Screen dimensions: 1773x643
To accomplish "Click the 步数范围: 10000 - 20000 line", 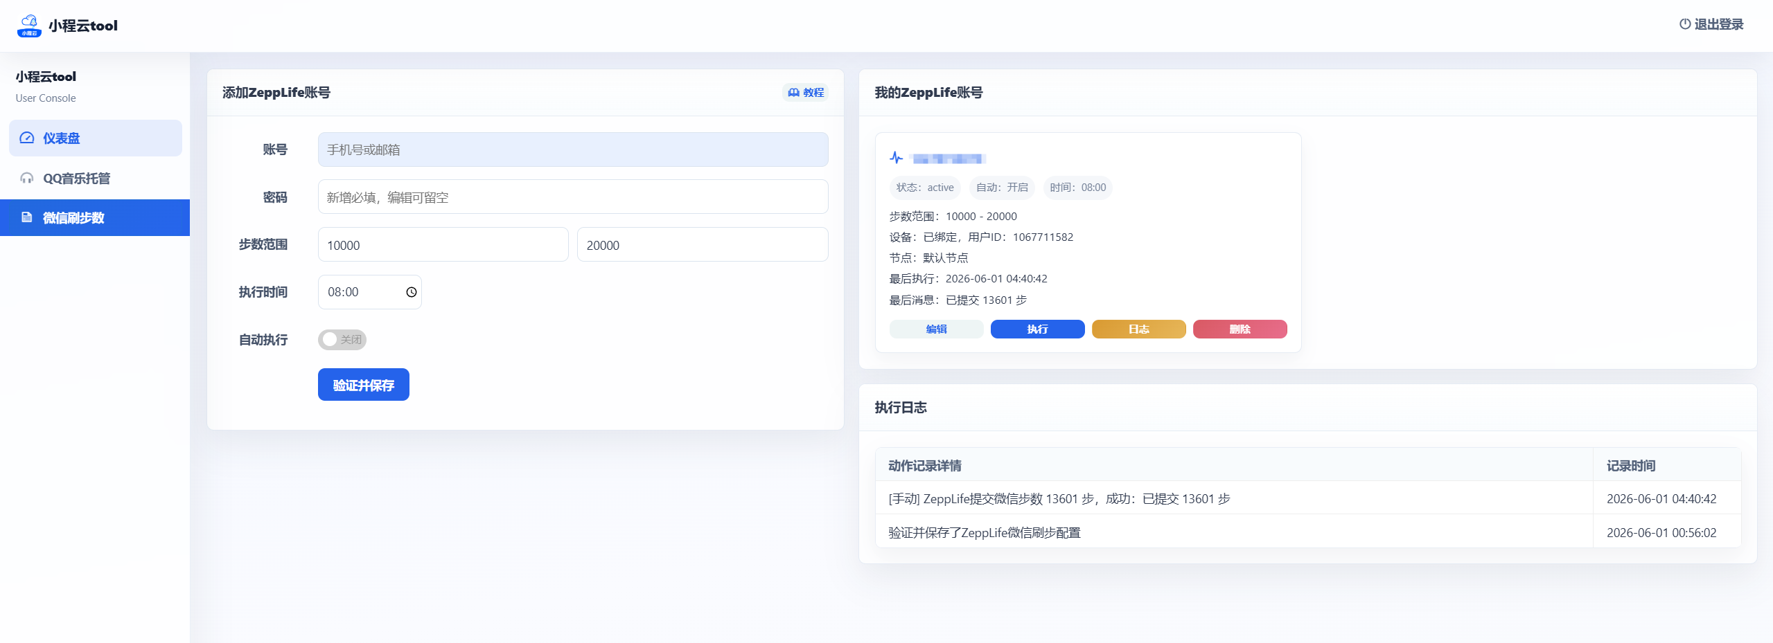I will point(953,217).
